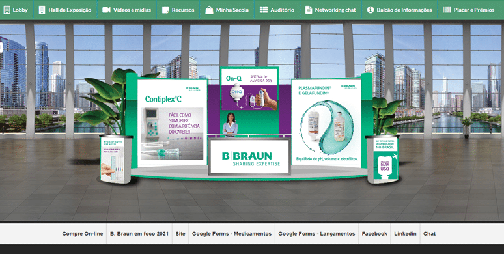Open the Linkedin link

click(405, 234)
